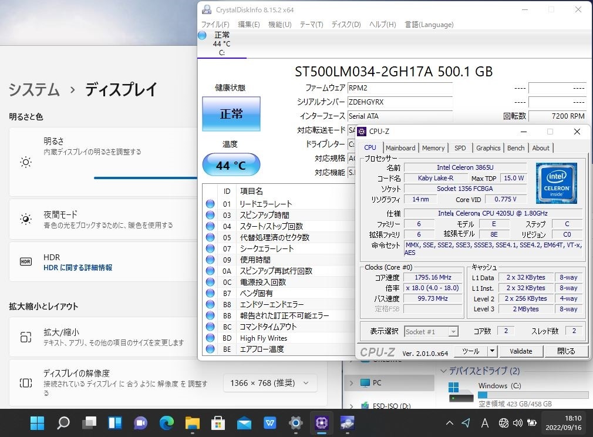Open the clock and date flyout
This screenshot has height=437, width=593.
564,423
